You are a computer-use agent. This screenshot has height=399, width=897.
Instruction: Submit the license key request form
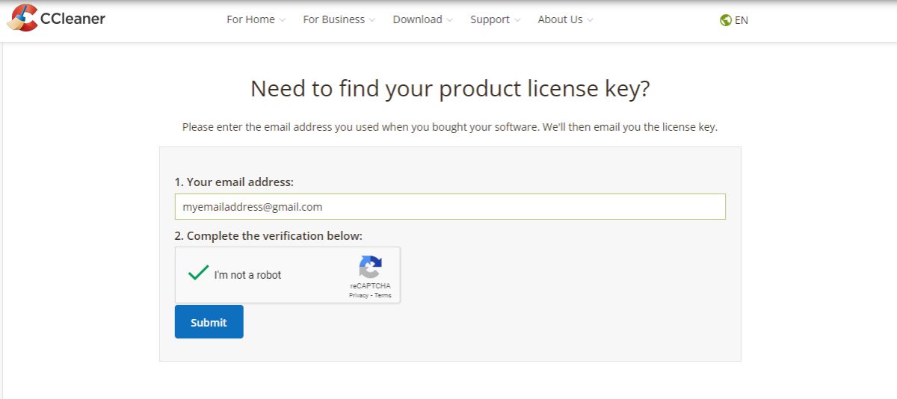[209, 322]
